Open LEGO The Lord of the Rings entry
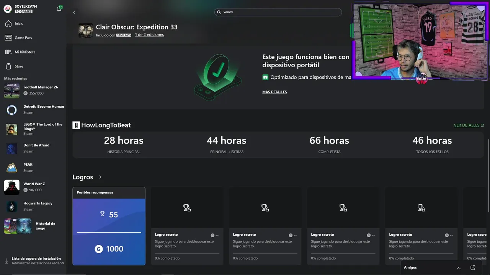The height and width of the screenshot is (275, 490). click(x=33, y=129)
